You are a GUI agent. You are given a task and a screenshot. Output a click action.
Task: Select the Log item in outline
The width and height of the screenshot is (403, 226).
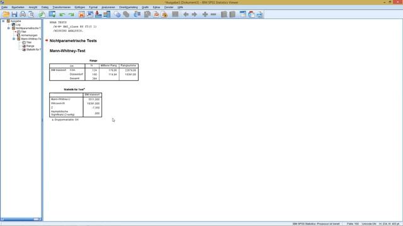[x=18, y=24]
